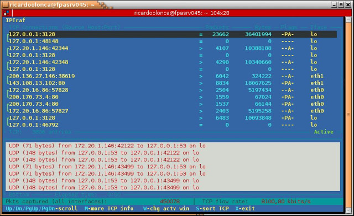Click the bytes value 36401994

(x=258, y=34)
